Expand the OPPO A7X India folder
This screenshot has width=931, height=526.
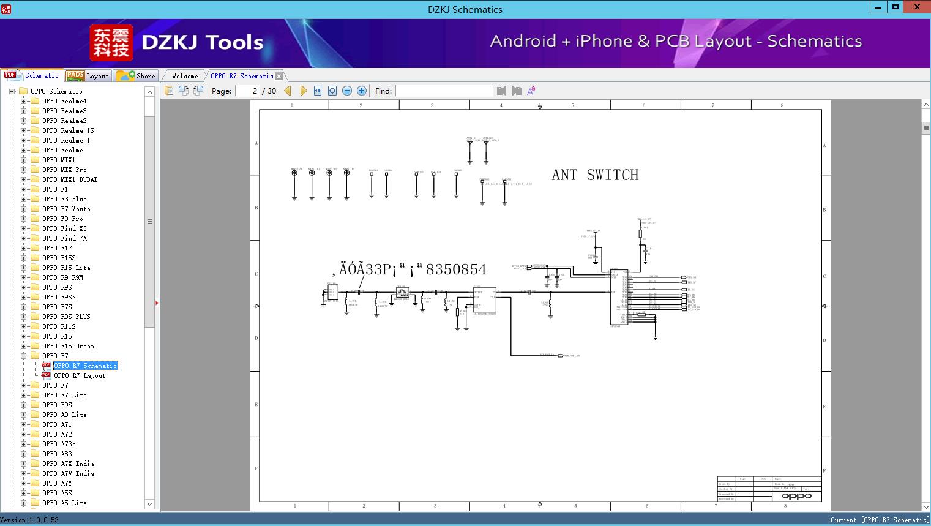click(x=23, y=464)
